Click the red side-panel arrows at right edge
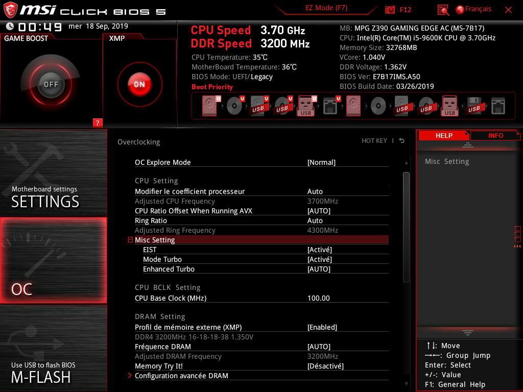This screenshot has width=523, height=392. click(x=517, y=247)
